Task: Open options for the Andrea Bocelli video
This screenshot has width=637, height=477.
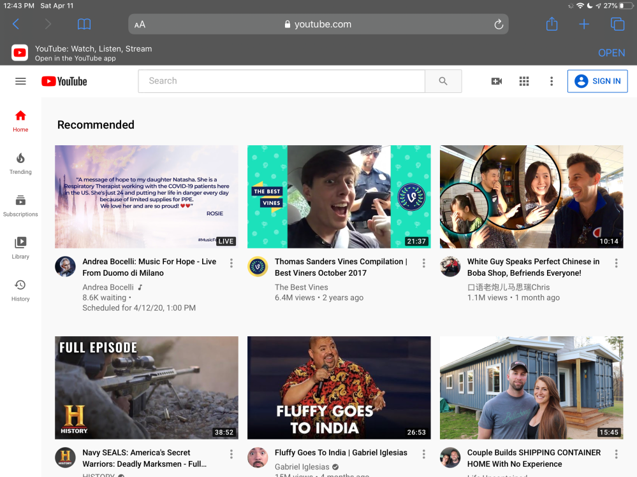Action: click(x=231, y=262)
